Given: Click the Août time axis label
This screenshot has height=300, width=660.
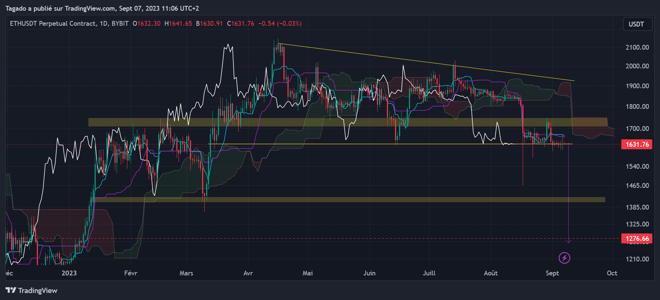Looking at the screenshot, I should 491,273.
